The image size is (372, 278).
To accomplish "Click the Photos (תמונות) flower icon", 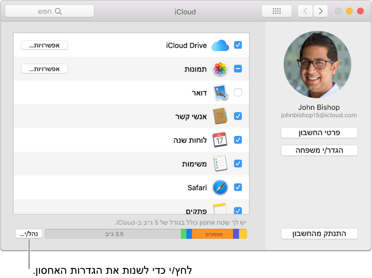I will 220,69.
